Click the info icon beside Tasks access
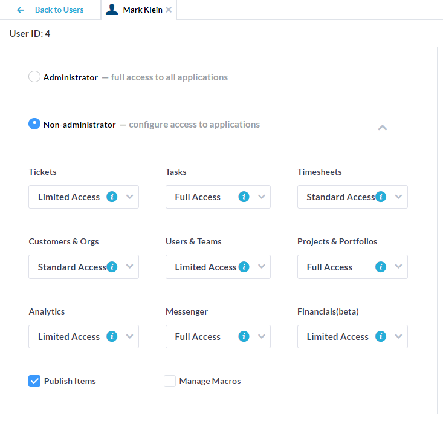 244,197
